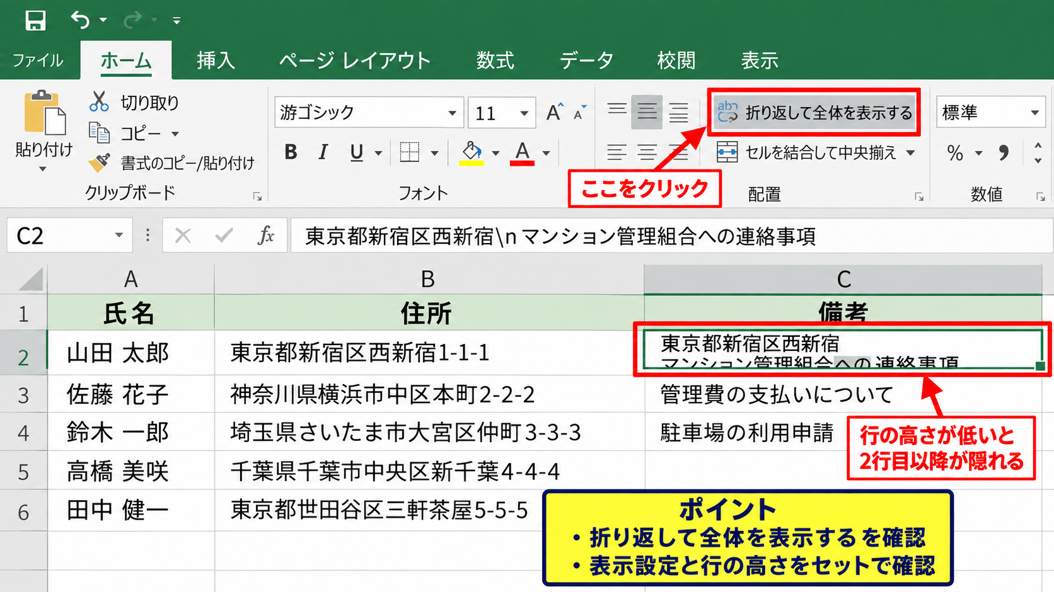Switch to the 数式 tab
The width and height of the screenshot is (1054, 592).
pyautogui.click(x=495, y=60)
